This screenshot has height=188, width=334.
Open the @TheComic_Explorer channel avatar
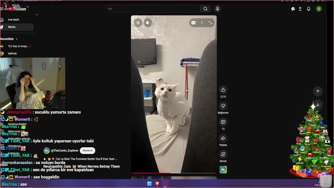tap(46, 150)
